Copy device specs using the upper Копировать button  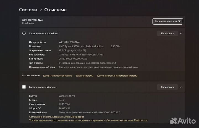[167, 33]
